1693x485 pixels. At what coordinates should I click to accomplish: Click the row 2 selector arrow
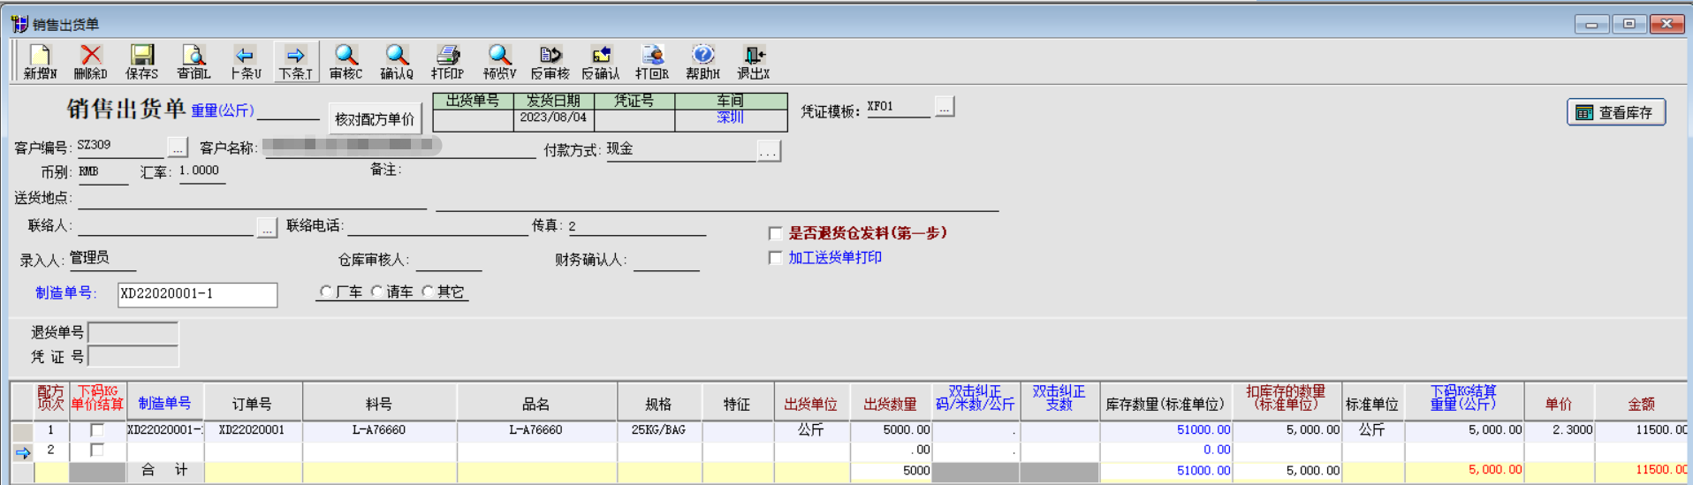pyautogui.click(x=22, y=451)
